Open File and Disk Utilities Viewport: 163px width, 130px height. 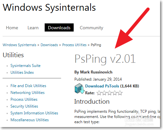pyautogui.click(x=28, y=86)
